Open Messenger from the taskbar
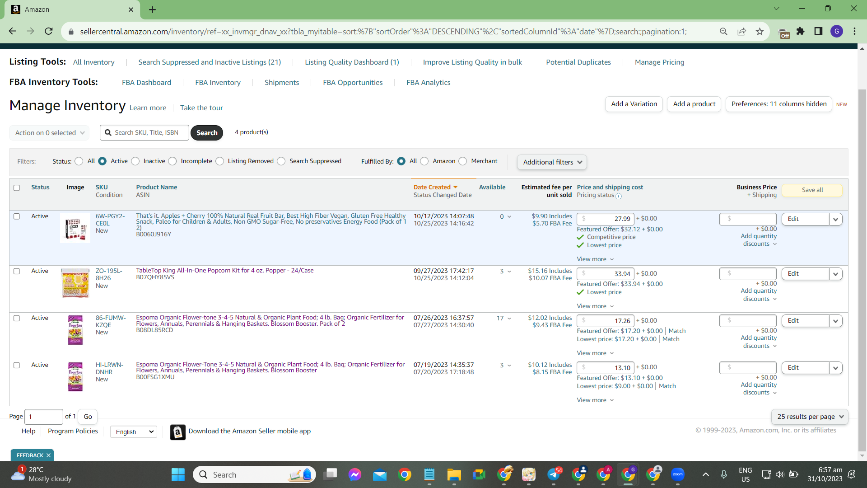 click(x=355, y=474)
